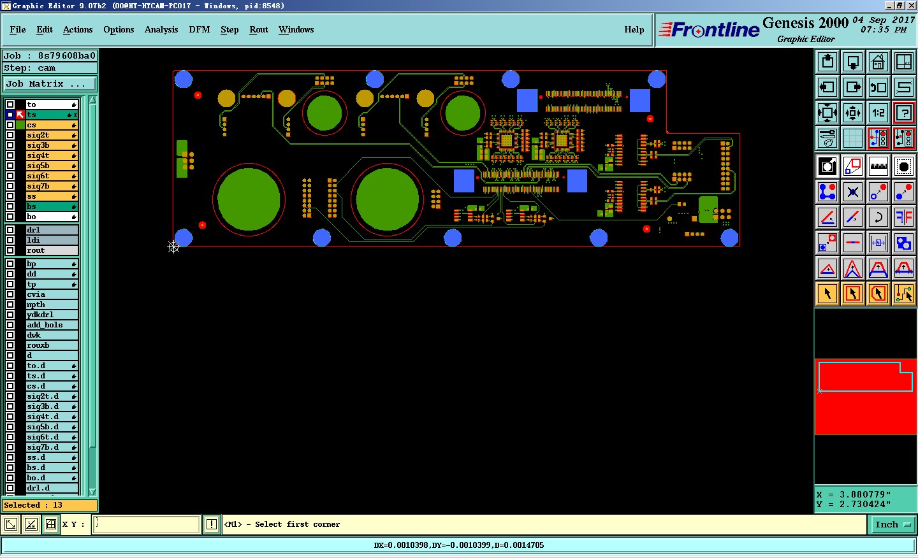Click the mirror F flip tool icon
The height and width of the screenshot is (558, 918).
(904, 217)
